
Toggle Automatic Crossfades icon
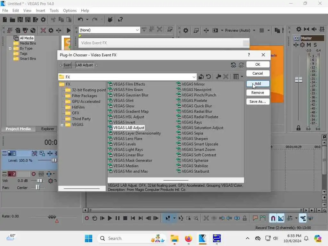281,218
